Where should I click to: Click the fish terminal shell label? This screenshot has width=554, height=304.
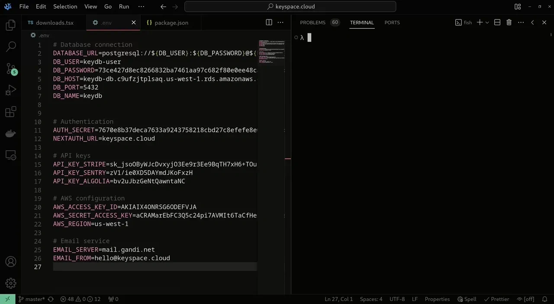[x=464, y=22]
